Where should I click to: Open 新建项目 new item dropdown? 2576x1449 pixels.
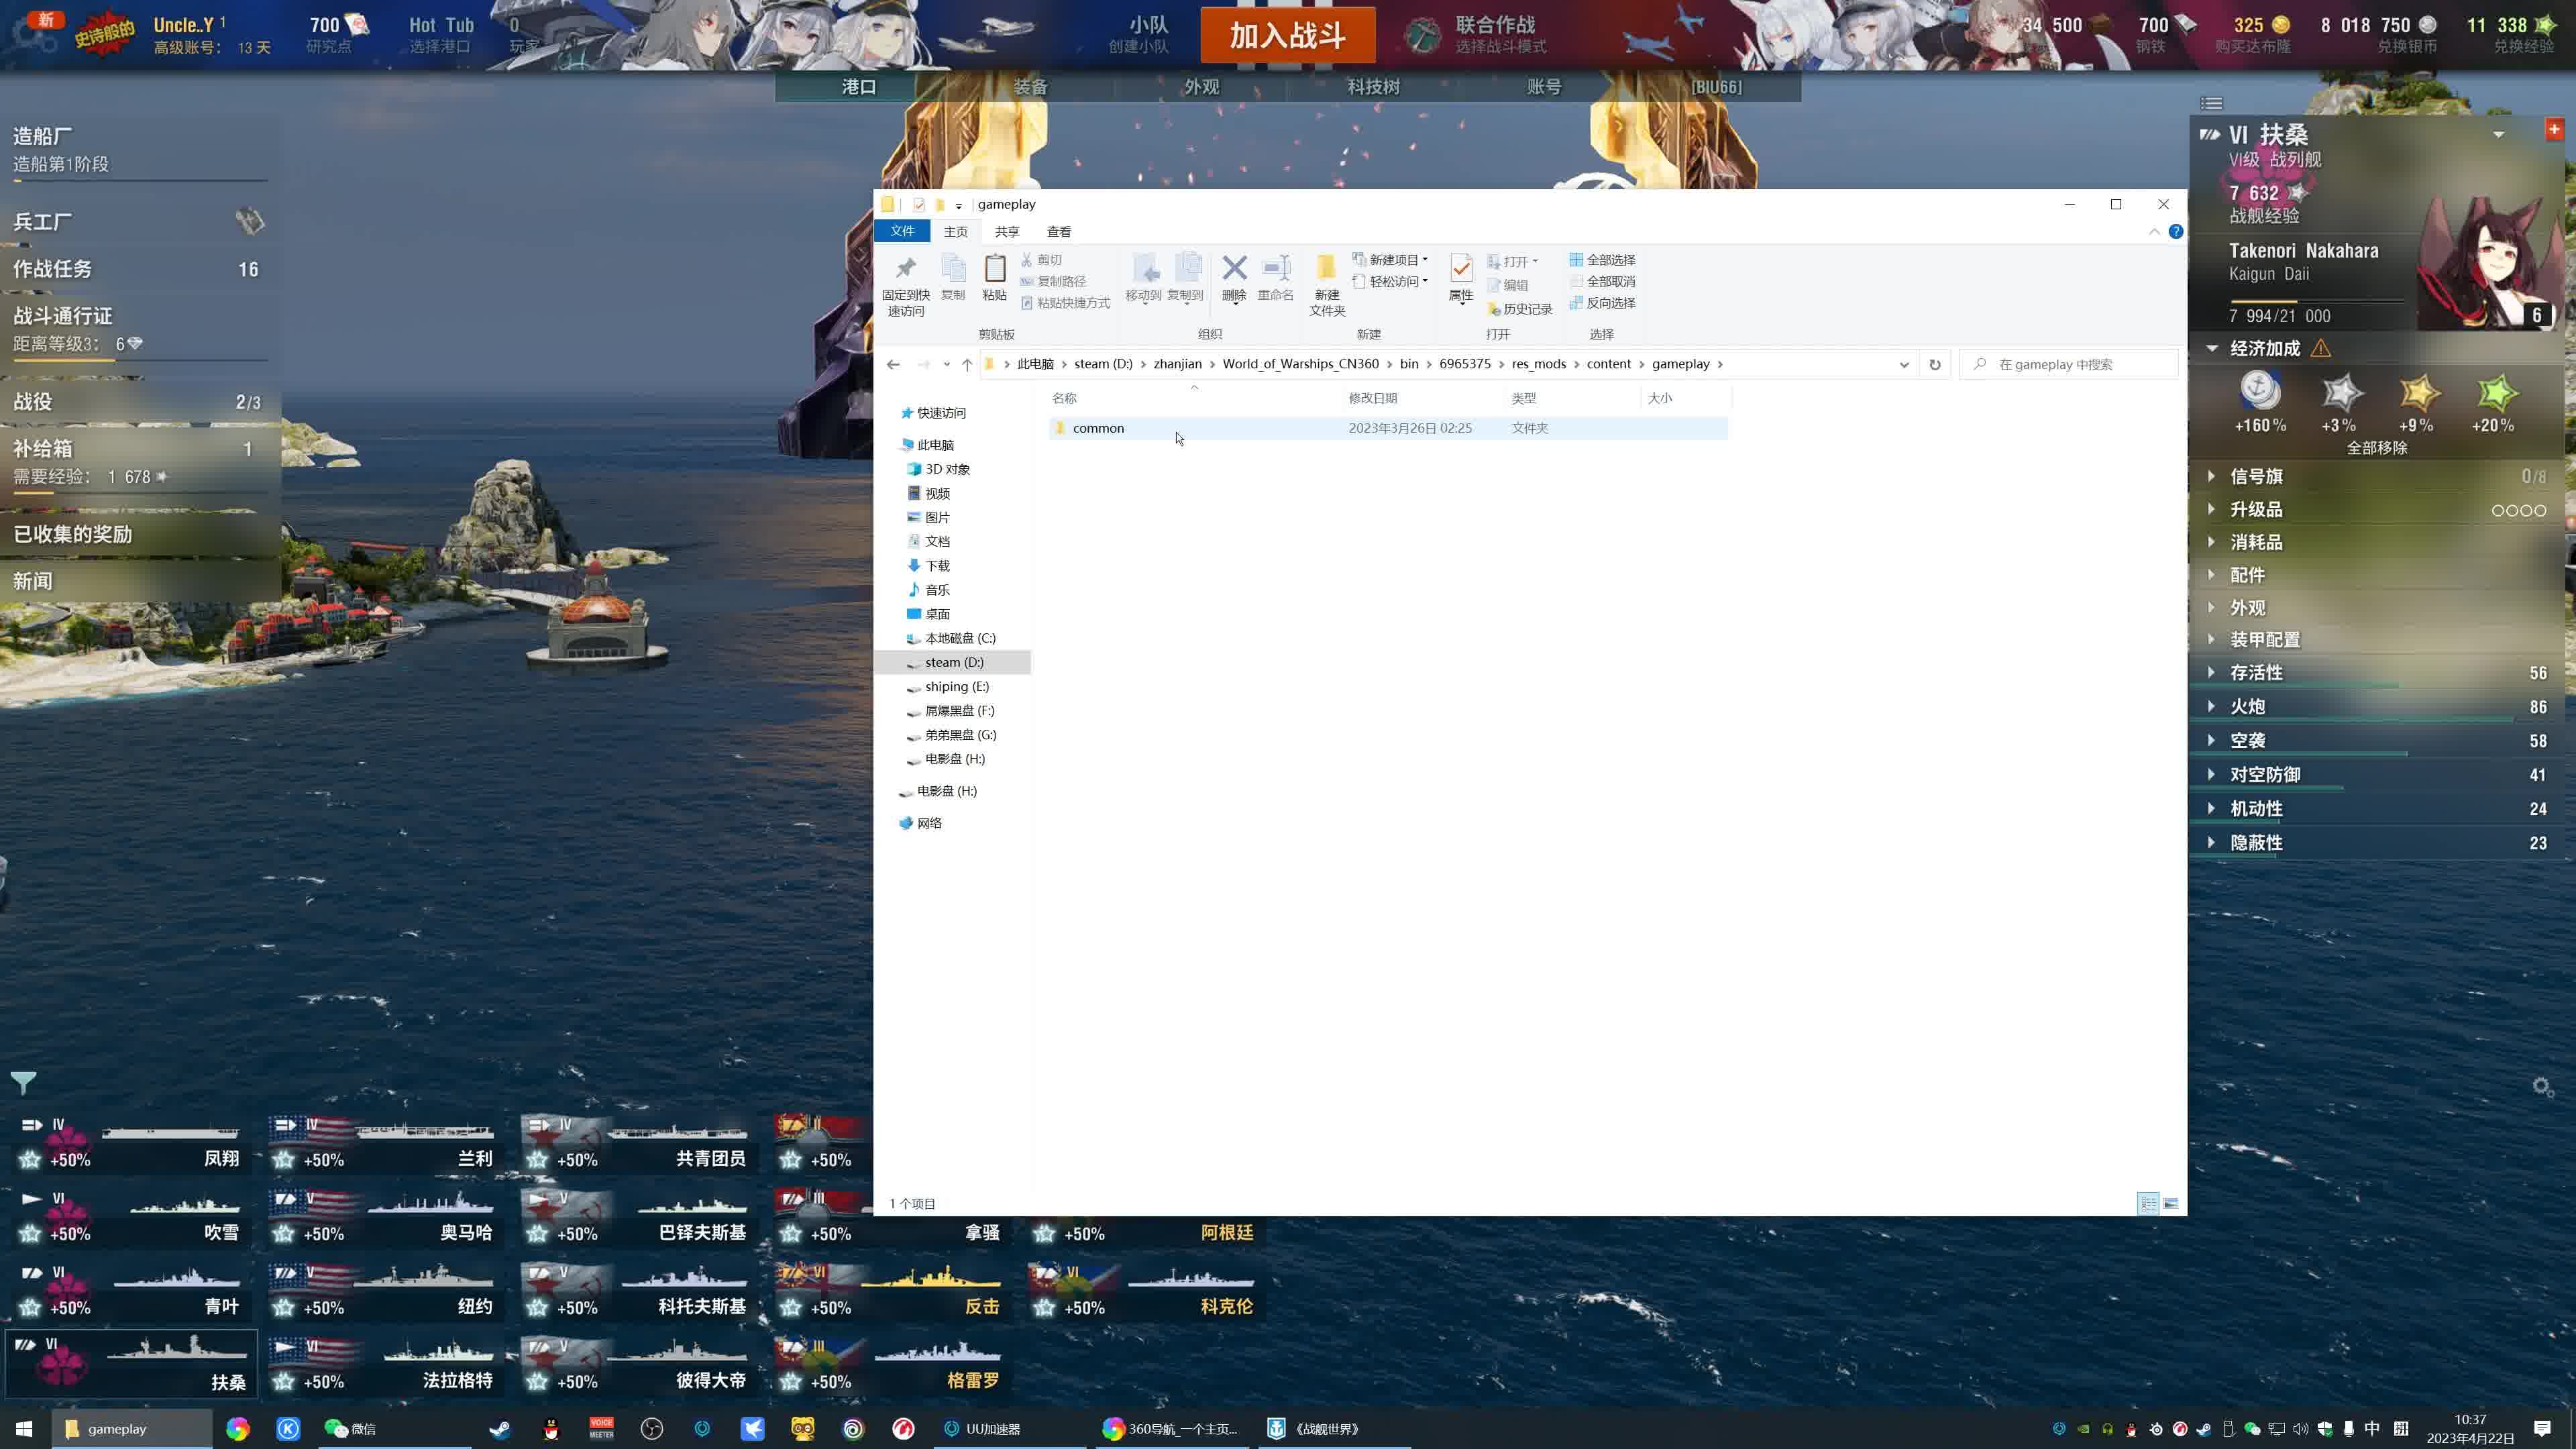pyautogui.click(x=1391, y=260)
